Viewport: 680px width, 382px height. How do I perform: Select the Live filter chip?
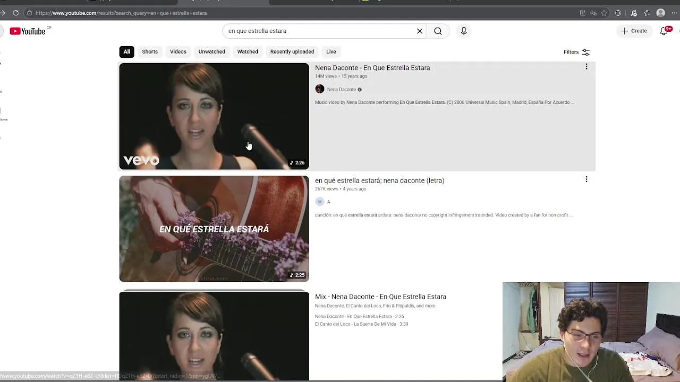(x=331, y=51)
